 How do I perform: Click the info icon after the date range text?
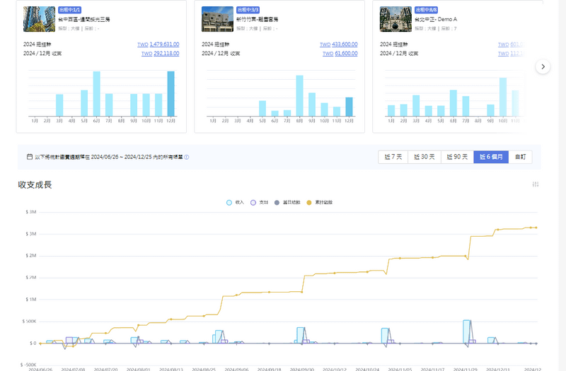[187, 157]
